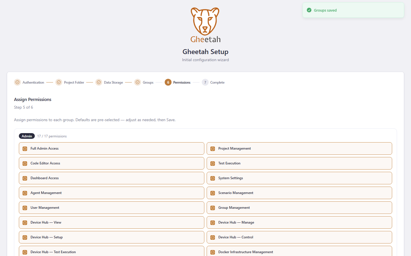Dismiss the Groups saved notification
The image size is (411, 256).
click(353, 10)
